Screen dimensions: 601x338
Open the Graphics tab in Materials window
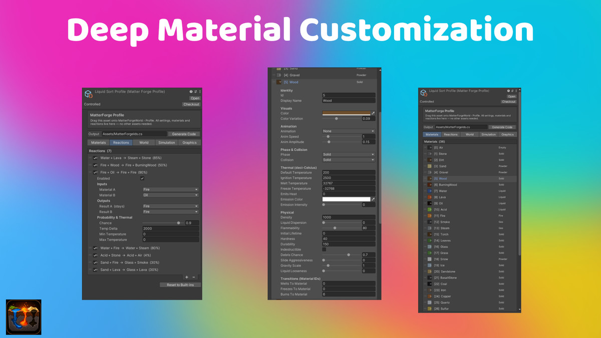tap(507, 134)
